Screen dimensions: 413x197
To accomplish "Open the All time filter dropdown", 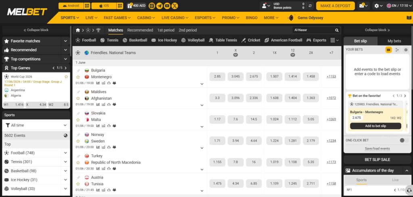I will coord(36,125).
